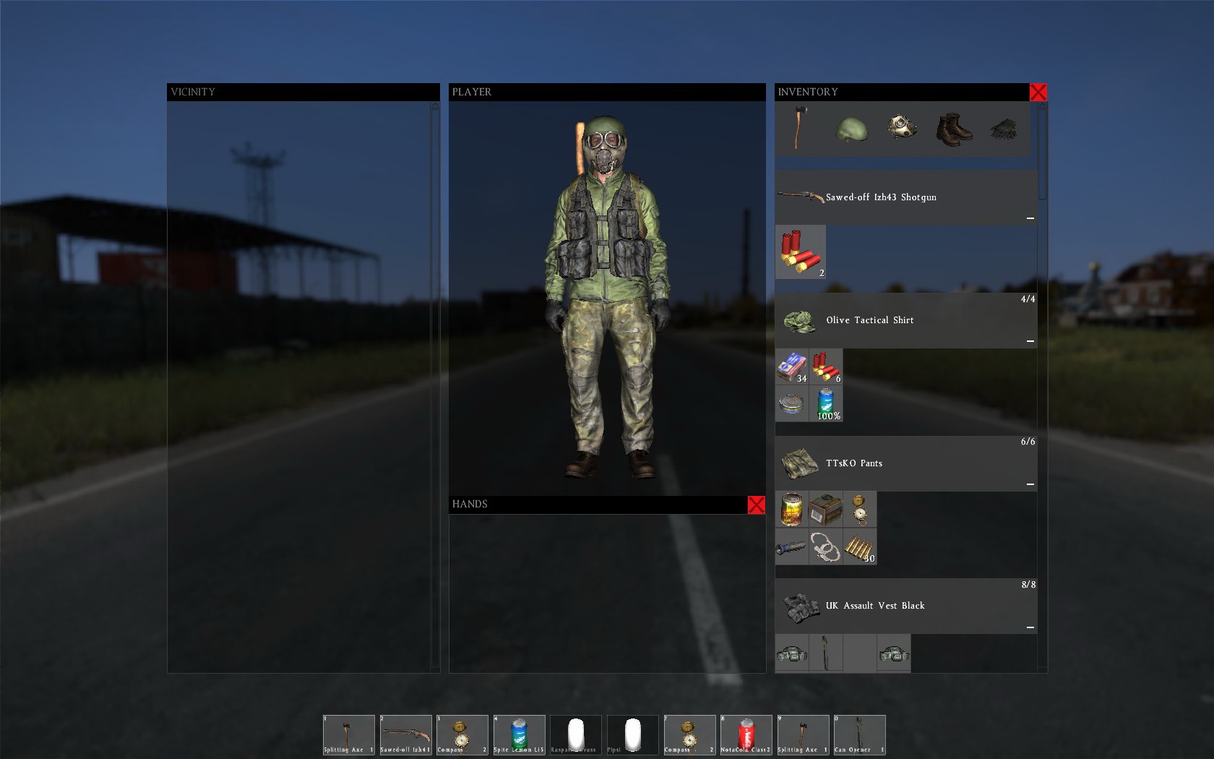Screen dimensions: 1214x759
Task: Collapse the Olive Tactical Shirt contents
Action: click(1030, 340)
